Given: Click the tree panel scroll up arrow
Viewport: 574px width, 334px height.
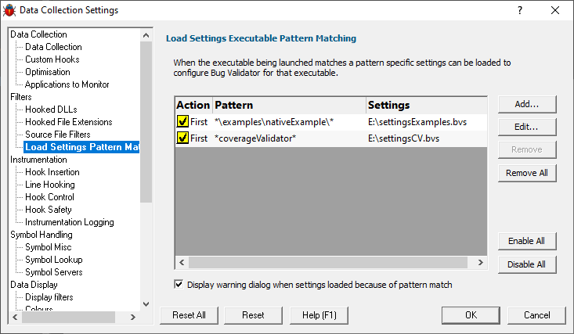Looking at the screenshot, I should (146, 35).
